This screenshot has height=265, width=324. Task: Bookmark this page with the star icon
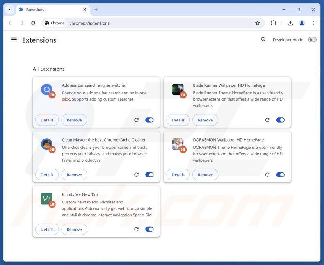(257, 23)
